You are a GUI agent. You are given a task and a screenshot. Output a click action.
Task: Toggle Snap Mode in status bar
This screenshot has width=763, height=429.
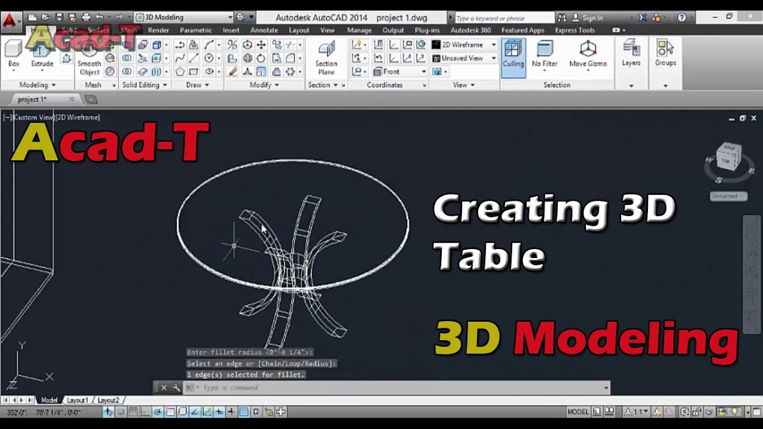(121, 412)
